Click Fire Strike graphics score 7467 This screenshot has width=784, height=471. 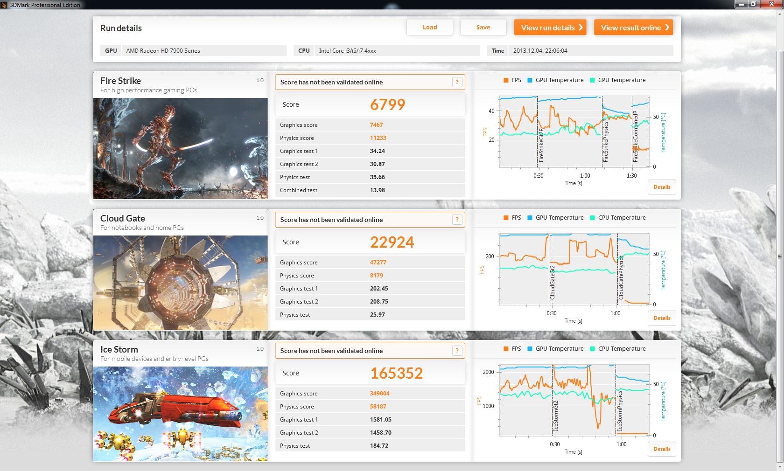coord(376,125)
